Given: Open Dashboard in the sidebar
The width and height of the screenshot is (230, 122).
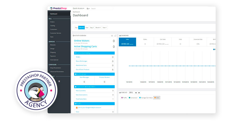Looking at the screenshot, I should (59, 14).
